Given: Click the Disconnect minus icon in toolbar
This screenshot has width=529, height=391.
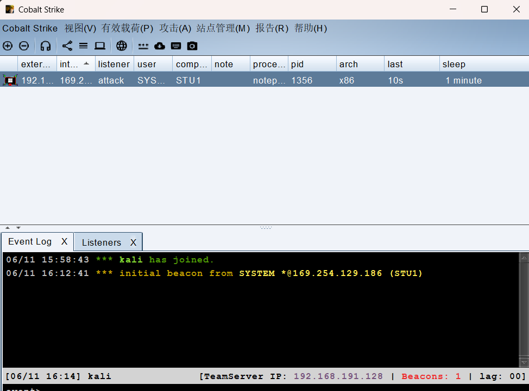Looking at the screenshot, I should tap(23, 46).
